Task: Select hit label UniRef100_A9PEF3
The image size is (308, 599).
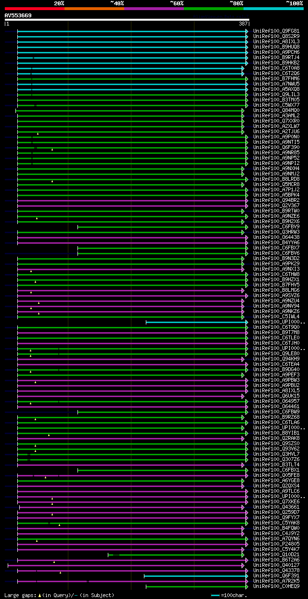Action: 277,375
